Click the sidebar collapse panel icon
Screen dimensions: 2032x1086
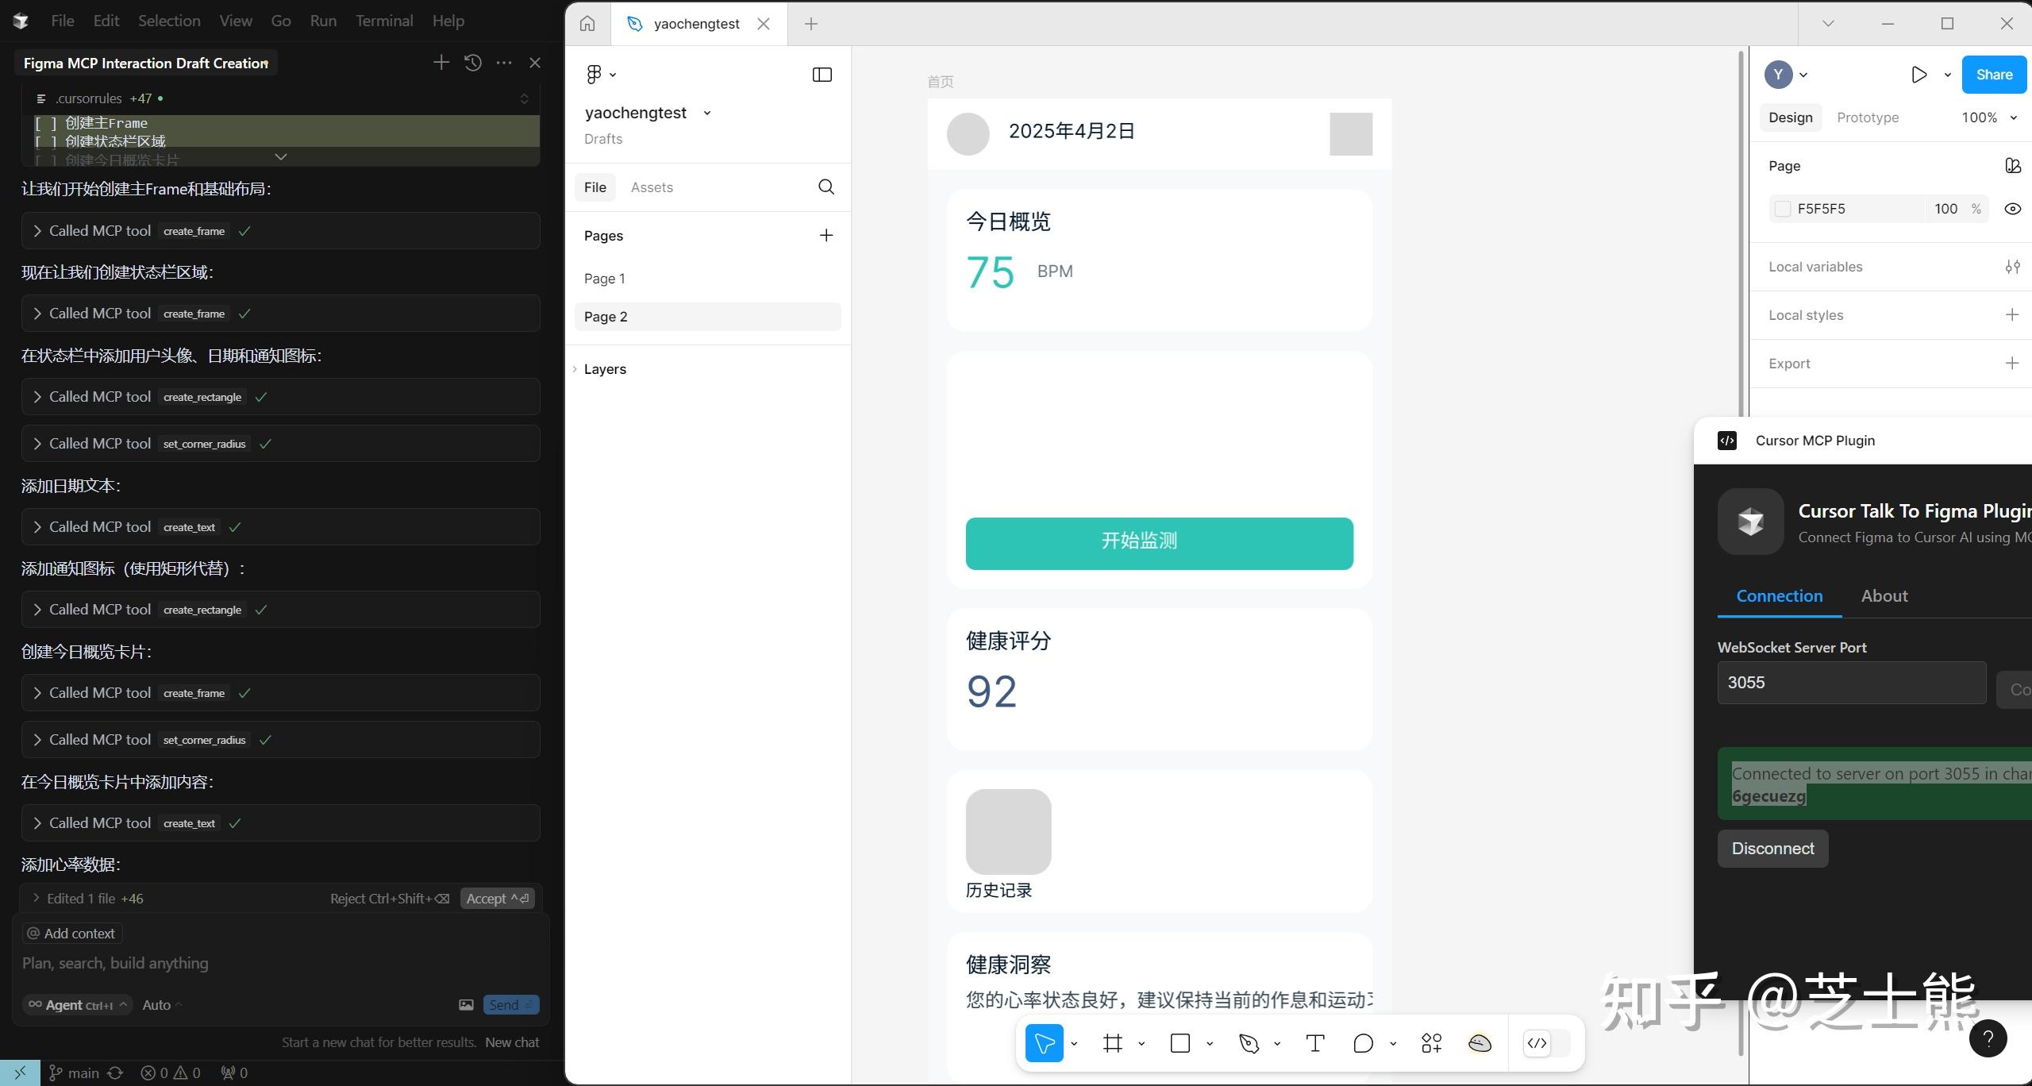(x=822, y=75)
